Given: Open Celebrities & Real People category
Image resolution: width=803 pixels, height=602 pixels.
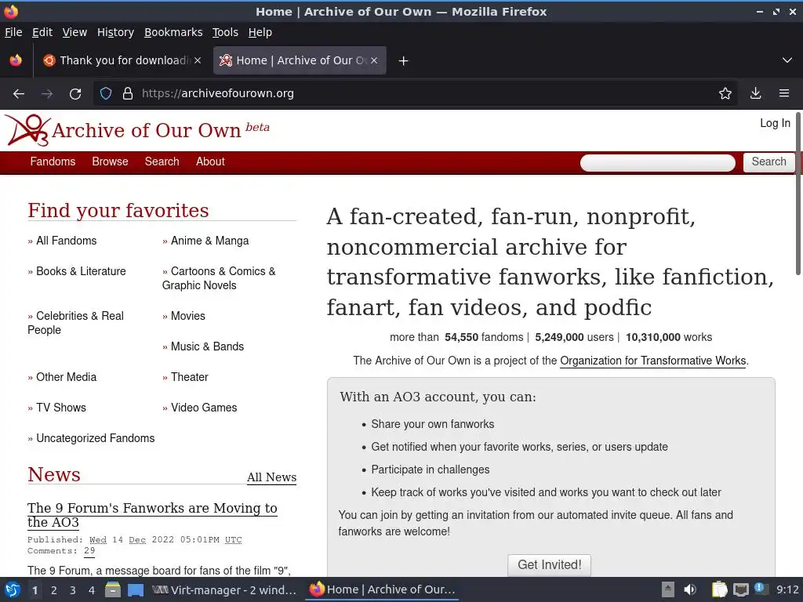Looking at the screenshot, I should (76, 323).
